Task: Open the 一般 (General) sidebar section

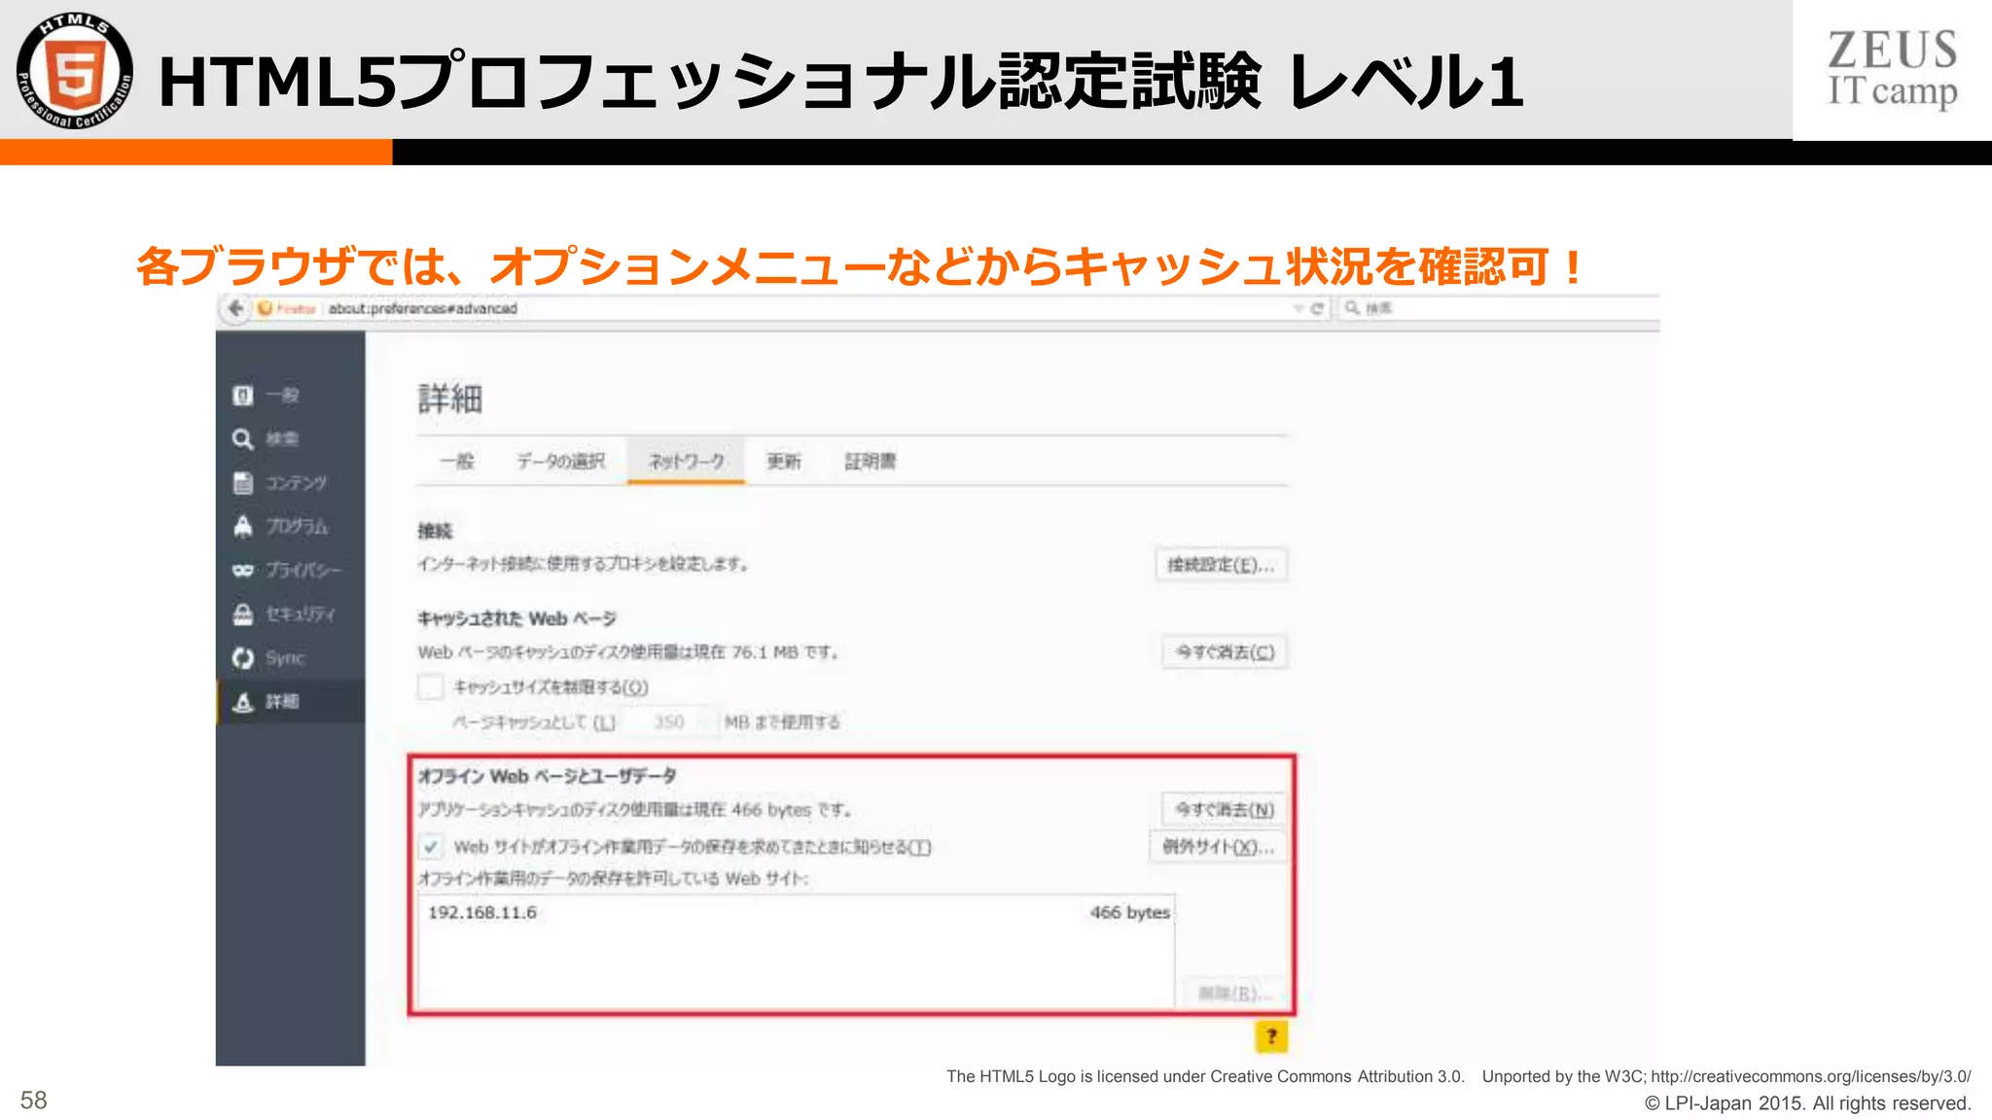Action: [x=281, y=396]
